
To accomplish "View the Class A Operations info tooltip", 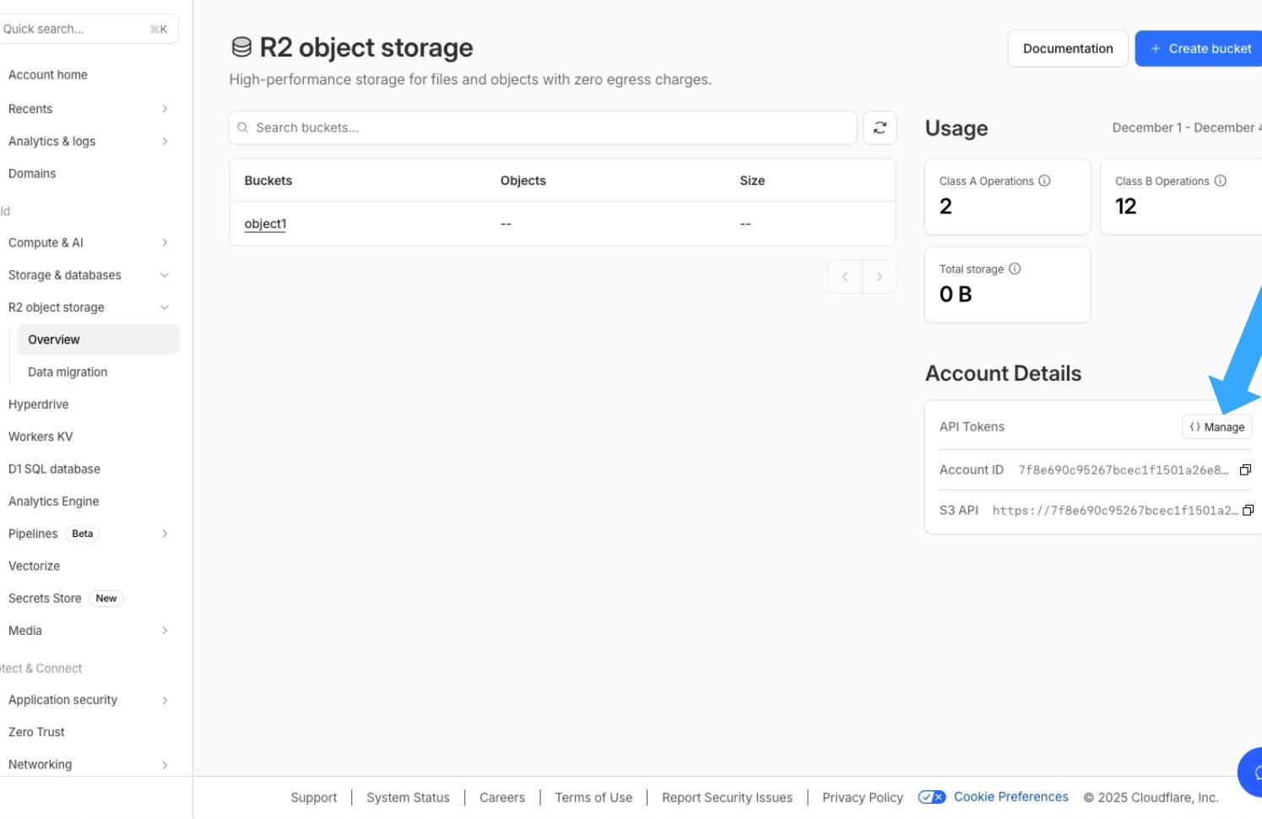I will [x=1044, y=180].
